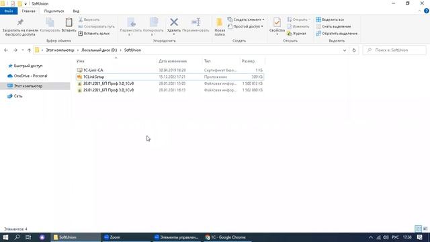The image size is (430, 242).
Task: Switch to large icons view layout
Action: coord(425,229)
